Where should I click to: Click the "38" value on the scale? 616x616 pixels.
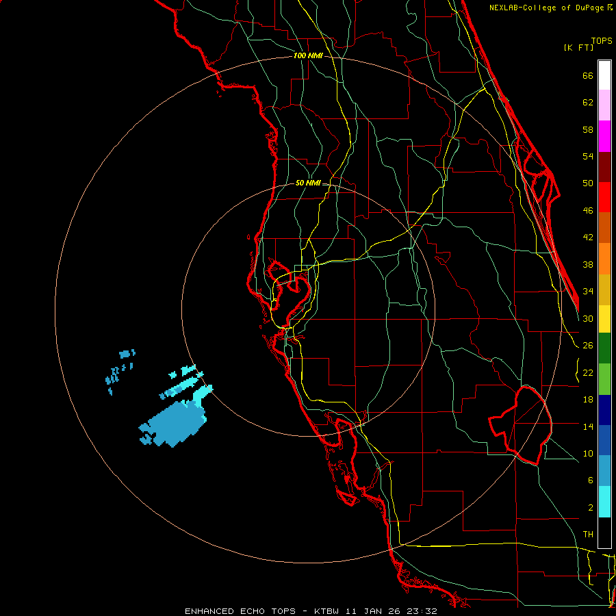(588, 264)
